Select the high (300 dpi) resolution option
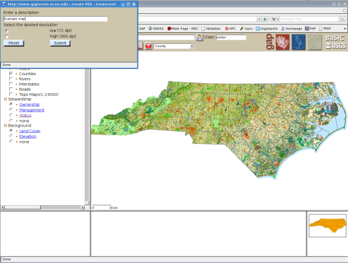The height and width of the screenshot is (263, 348). pos(6,36)
